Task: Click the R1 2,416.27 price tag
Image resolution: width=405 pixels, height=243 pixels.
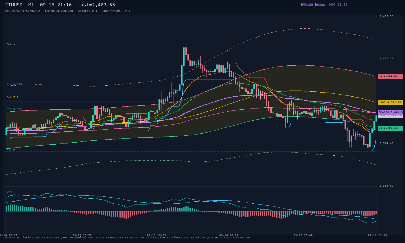Action: tap(390, 76)
